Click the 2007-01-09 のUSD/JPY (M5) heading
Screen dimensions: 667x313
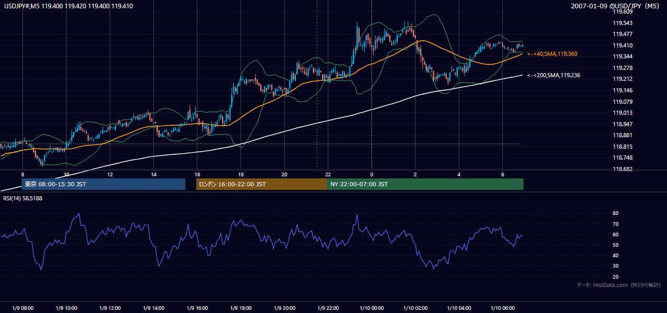click(x=616, y=6)
